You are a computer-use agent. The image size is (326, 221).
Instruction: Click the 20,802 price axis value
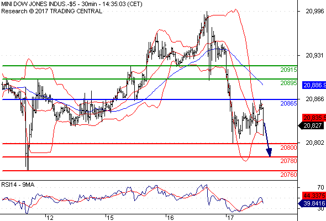tap(315, 143)
